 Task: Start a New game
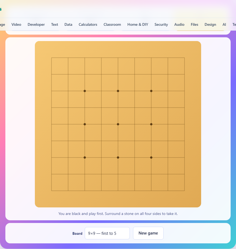[x=148, y=233]
